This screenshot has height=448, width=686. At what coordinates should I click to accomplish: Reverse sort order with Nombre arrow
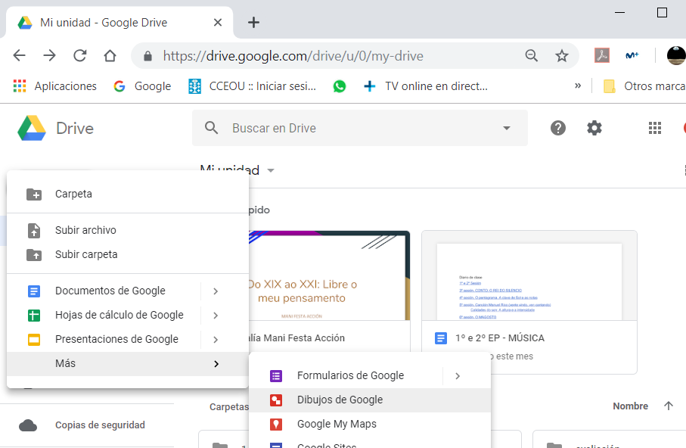tap(668, 406)
